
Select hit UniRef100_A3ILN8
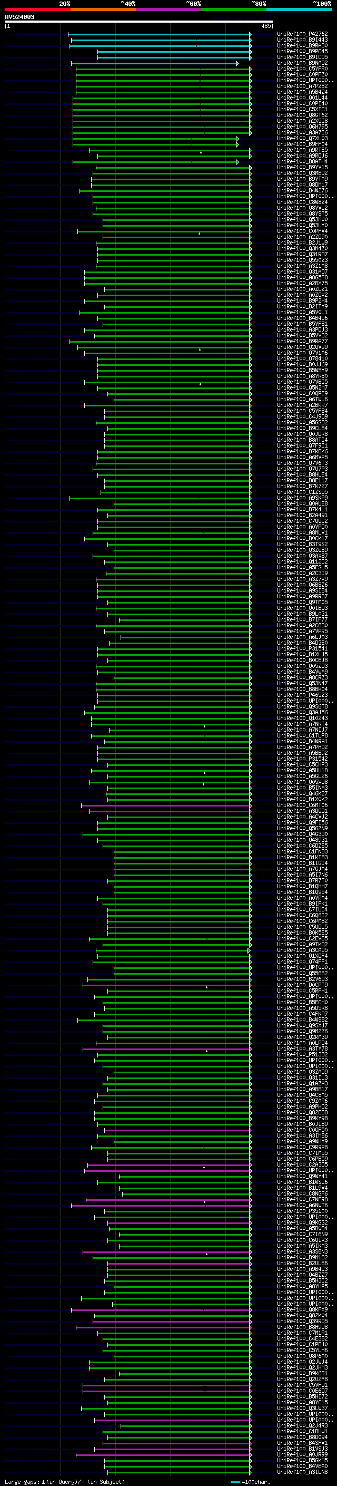[302, 1472]
